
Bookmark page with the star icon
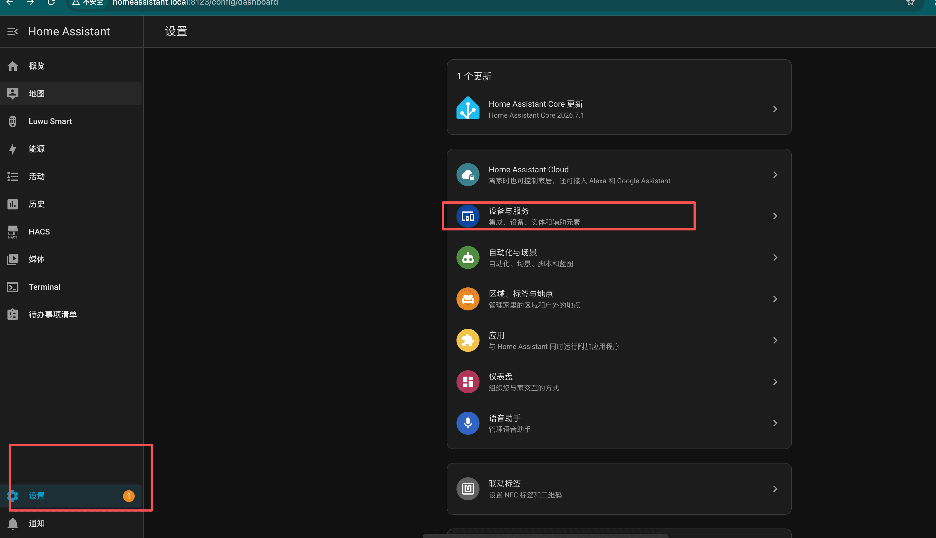(x=910, y=3)
